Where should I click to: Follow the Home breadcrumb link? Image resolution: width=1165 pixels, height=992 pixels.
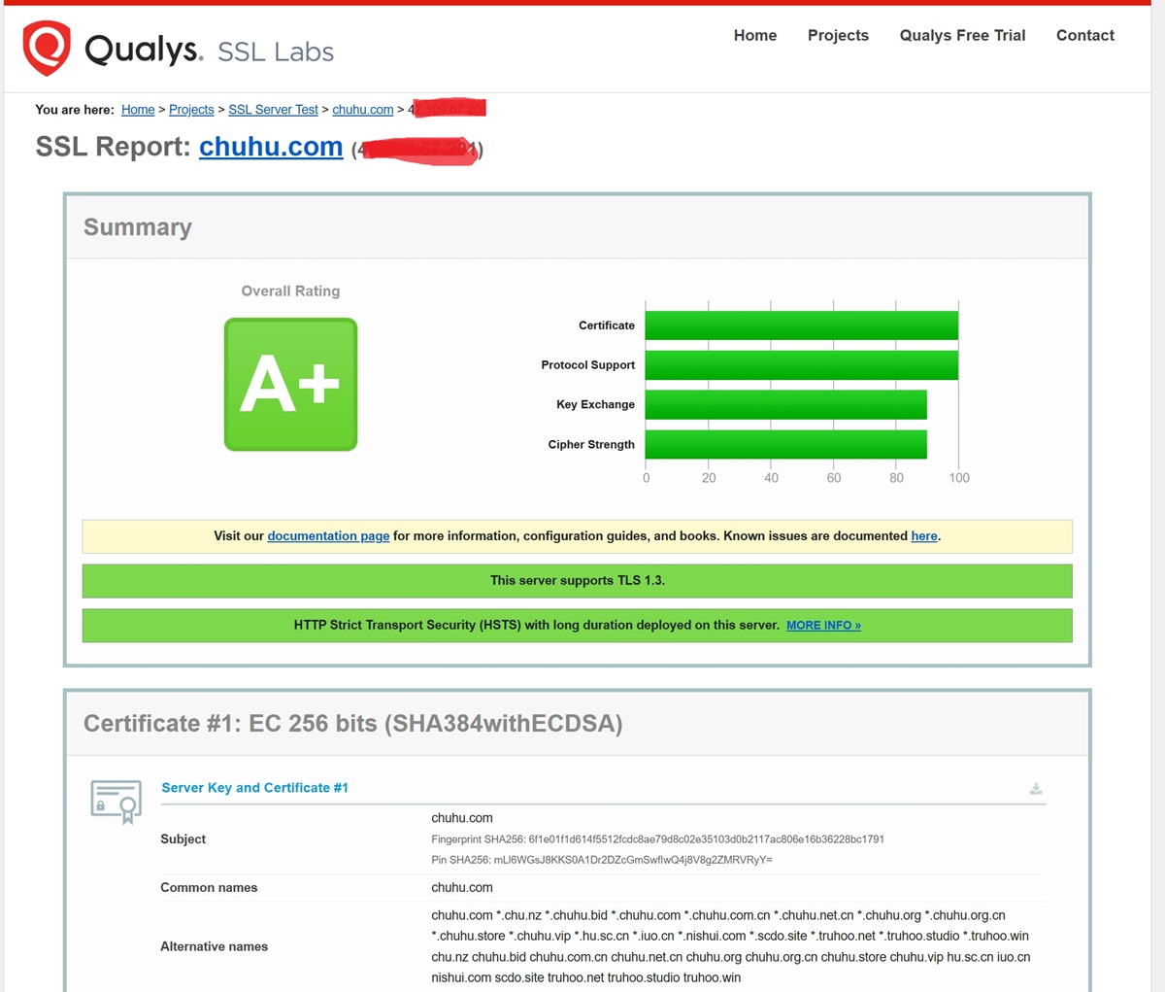[x=138, y=110]
